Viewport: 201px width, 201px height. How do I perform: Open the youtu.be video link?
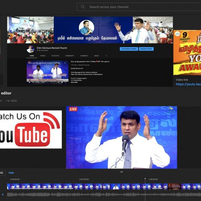(x=188, y=84)
